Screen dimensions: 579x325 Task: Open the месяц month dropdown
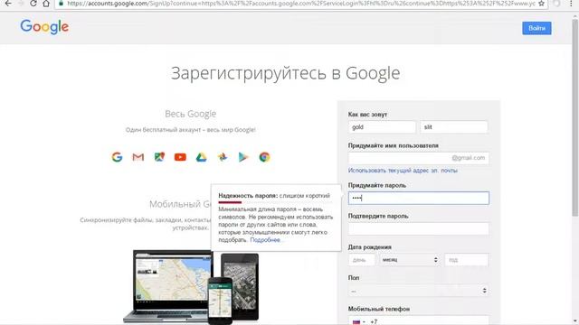(410, 260)
